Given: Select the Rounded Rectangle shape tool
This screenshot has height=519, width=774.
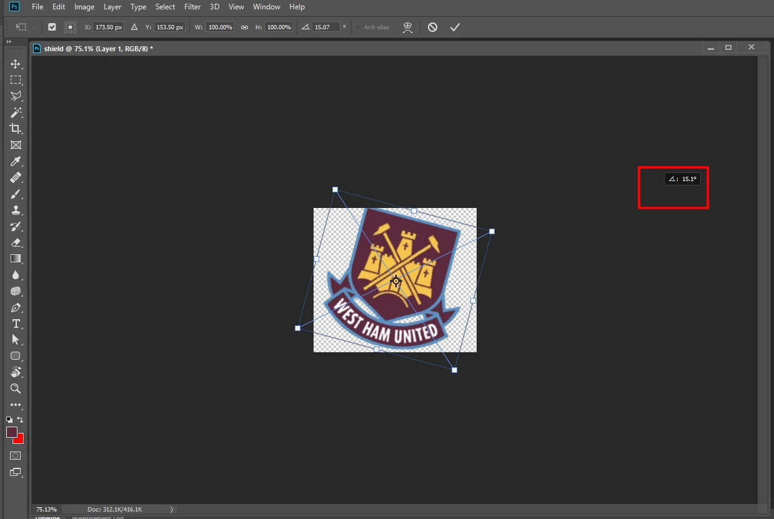Looking at the screenshot, I should (x=16, y=356).
